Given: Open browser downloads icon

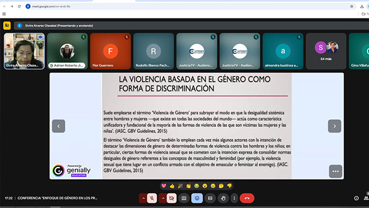Looking at the screenshot, I should (362, 6).
